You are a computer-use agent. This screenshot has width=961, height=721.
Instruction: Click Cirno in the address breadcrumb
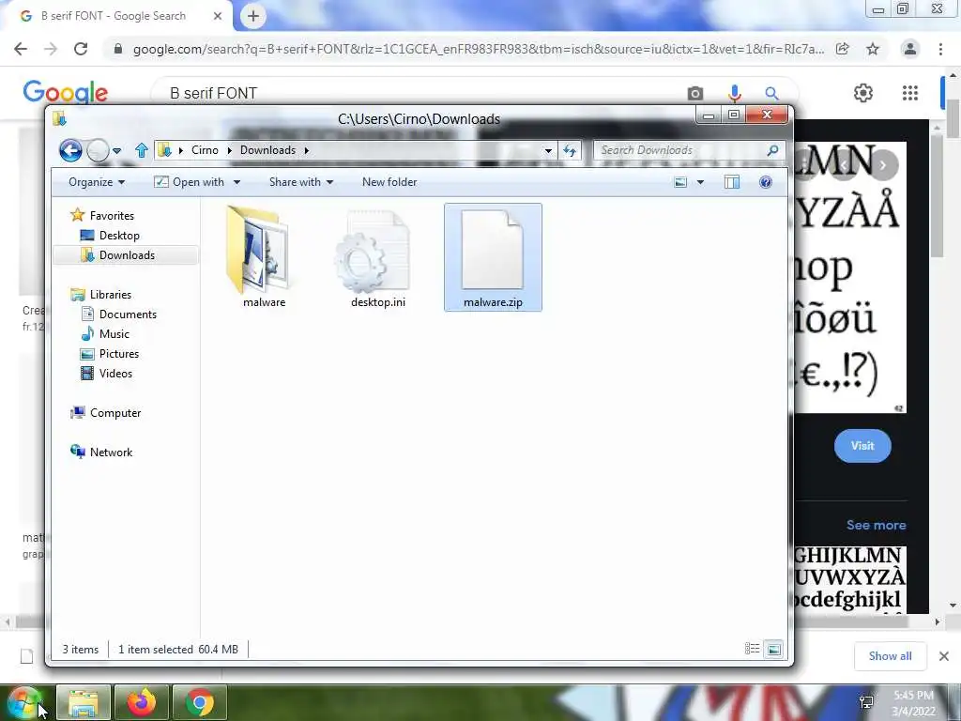click(x=205, y=150)
